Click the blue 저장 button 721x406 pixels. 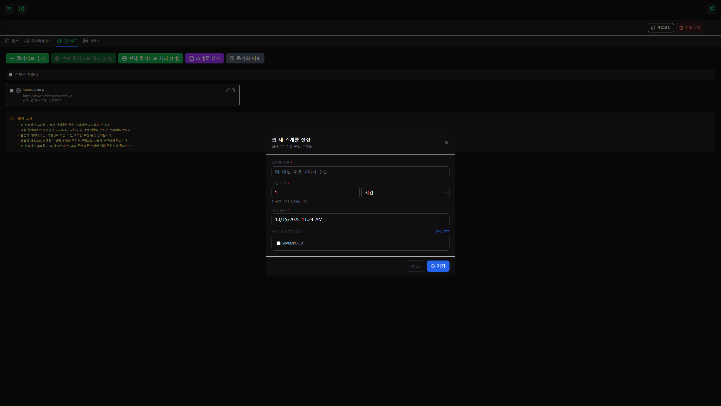pos(438,266)
